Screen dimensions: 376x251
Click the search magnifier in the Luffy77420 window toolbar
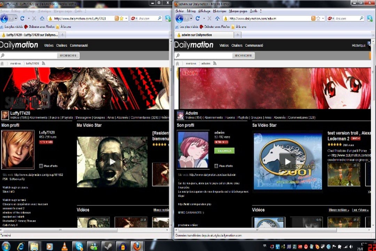point(159,18)
